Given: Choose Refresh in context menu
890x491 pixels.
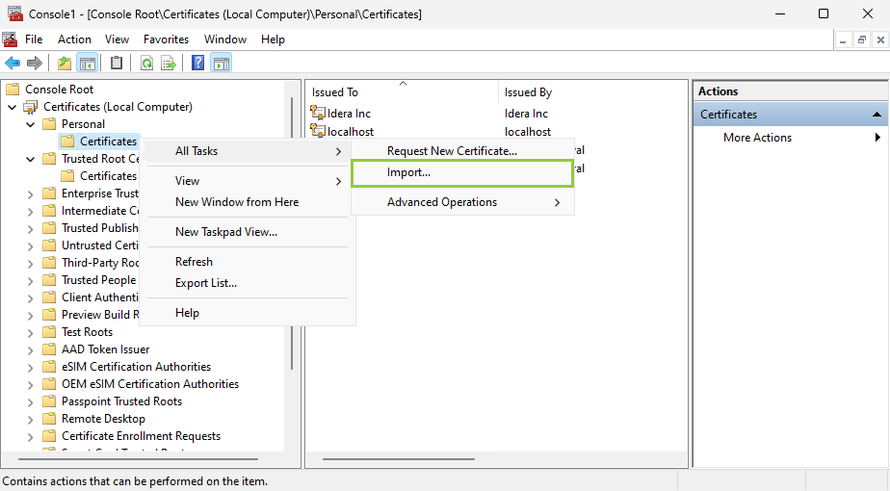Looking at the screenshot, I should coord(247,262).
